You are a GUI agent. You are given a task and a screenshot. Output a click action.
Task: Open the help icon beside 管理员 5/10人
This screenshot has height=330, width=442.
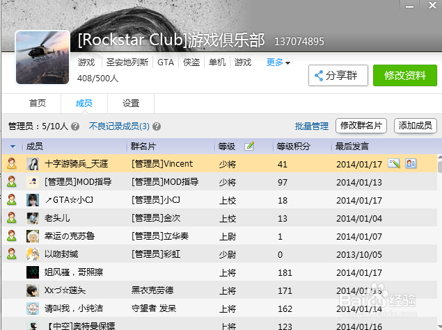pyautogui.click(x=75, y=126)
